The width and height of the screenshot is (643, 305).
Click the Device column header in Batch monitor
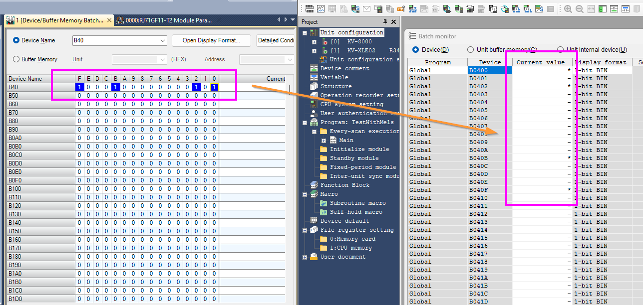pyautogui.click(x=490, y=62)
